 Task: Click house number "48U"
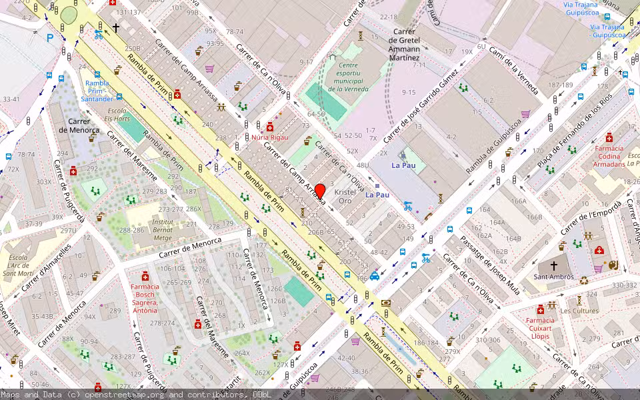pyautogui.click(x=363, y=165)
